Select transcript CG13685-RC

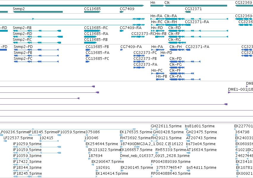click(x=96, y=28)
